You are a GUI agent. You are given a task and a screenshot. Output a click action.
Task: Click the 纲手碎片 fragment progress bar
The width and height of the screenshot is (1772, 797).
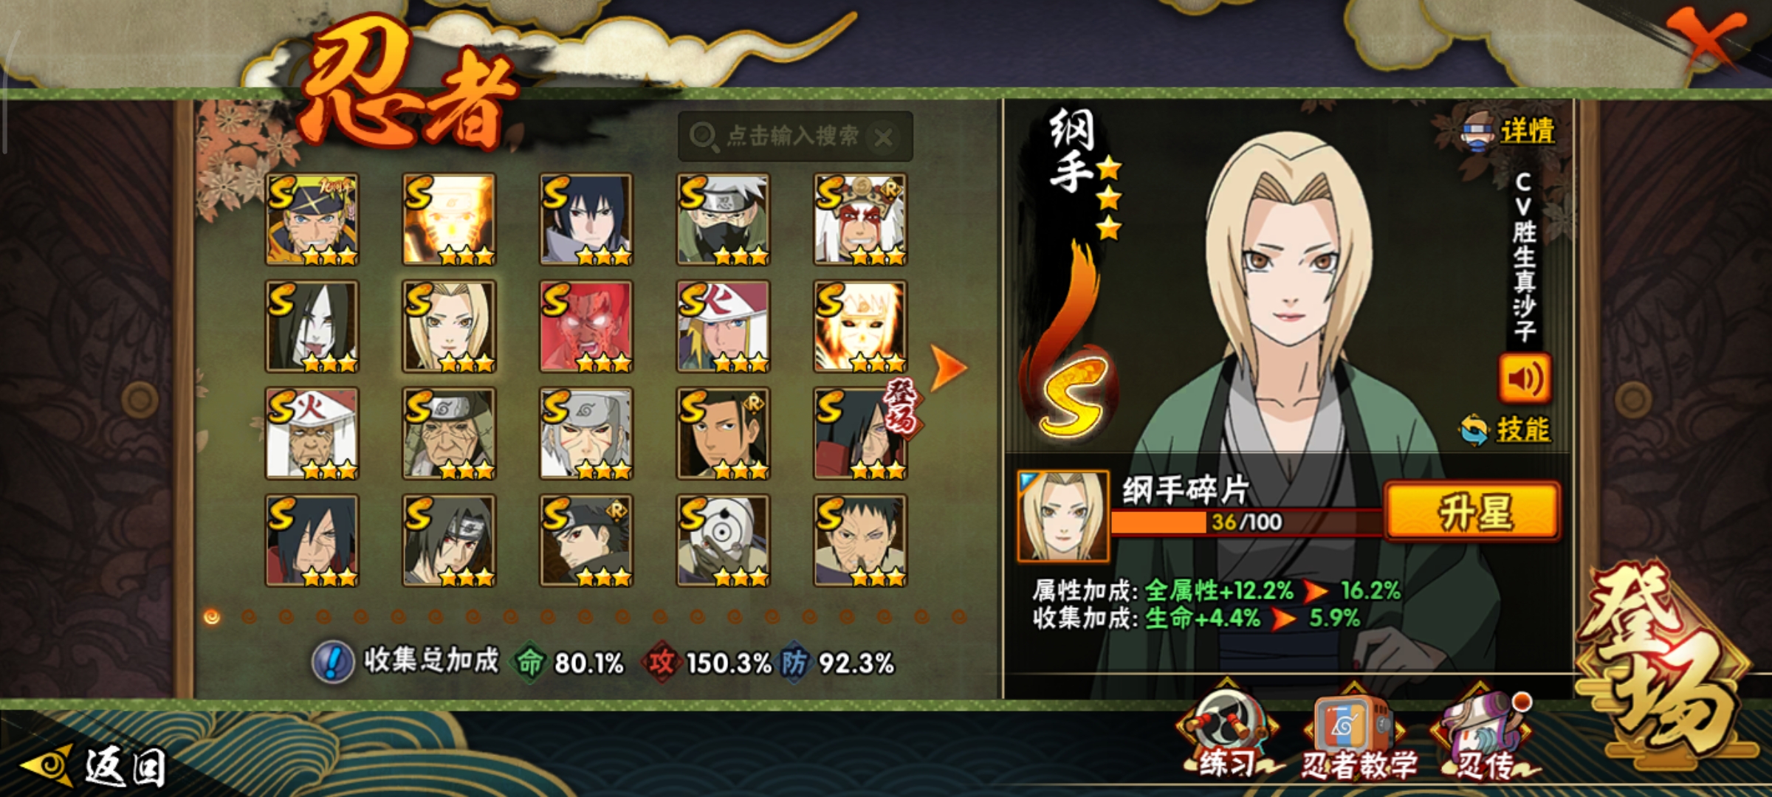click(x=1246, y=522)
